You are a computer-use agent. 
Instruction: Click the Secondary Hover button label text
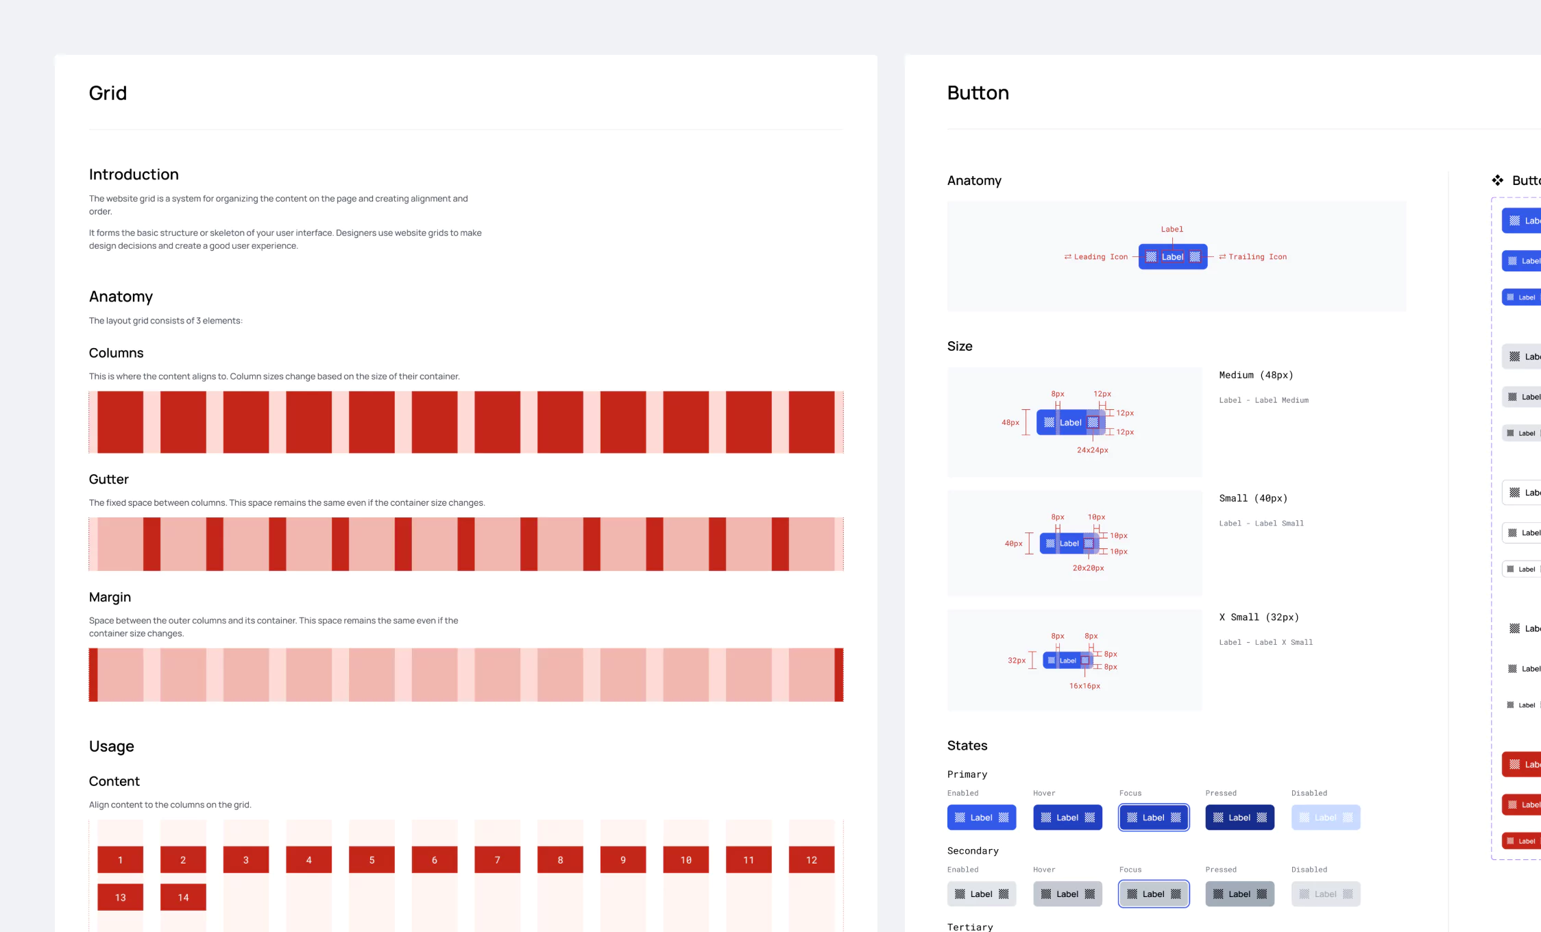(1067, 894)
